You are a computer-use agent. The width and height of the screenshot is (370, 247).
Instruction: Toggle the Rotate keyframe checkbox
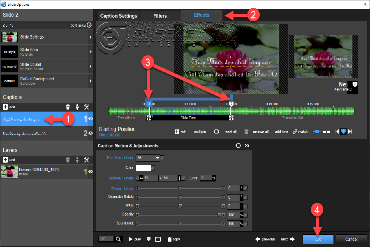coord(245,188)
